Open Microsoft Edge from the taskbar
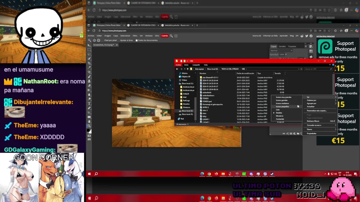This screenshot has width=360, height=202. (202, 174)
